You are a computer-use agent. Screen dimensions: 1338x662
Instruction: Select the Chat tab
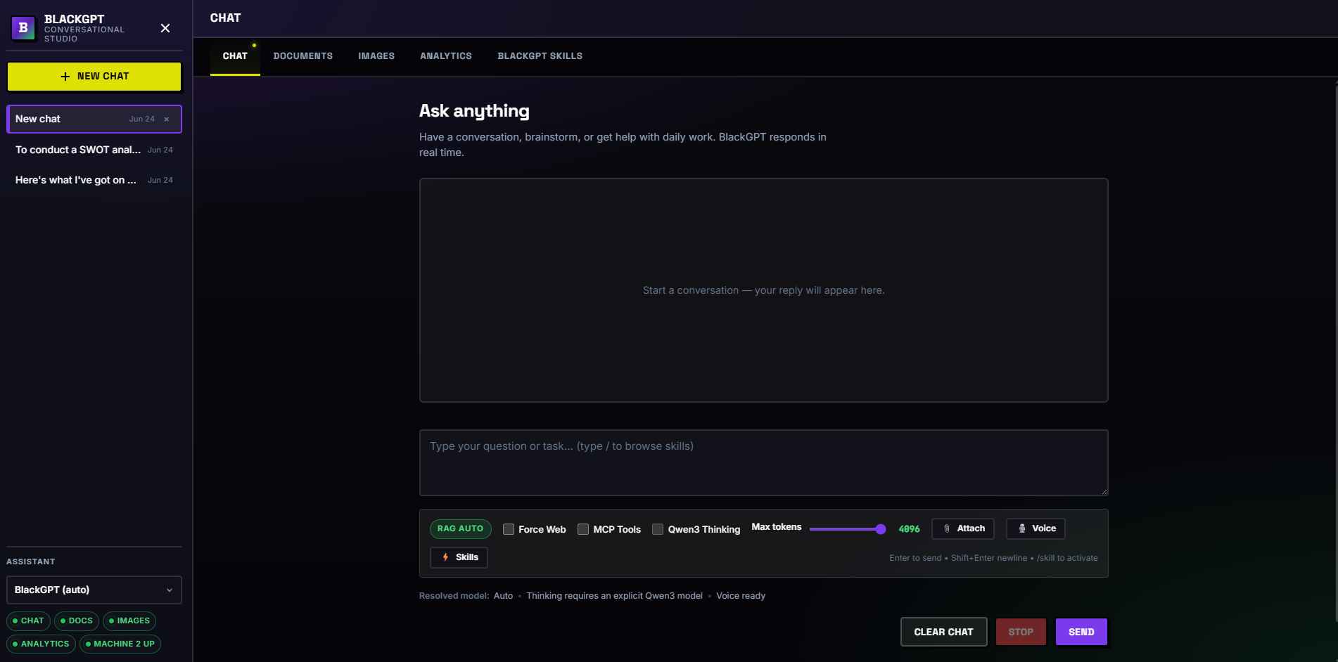click(235, 56)
